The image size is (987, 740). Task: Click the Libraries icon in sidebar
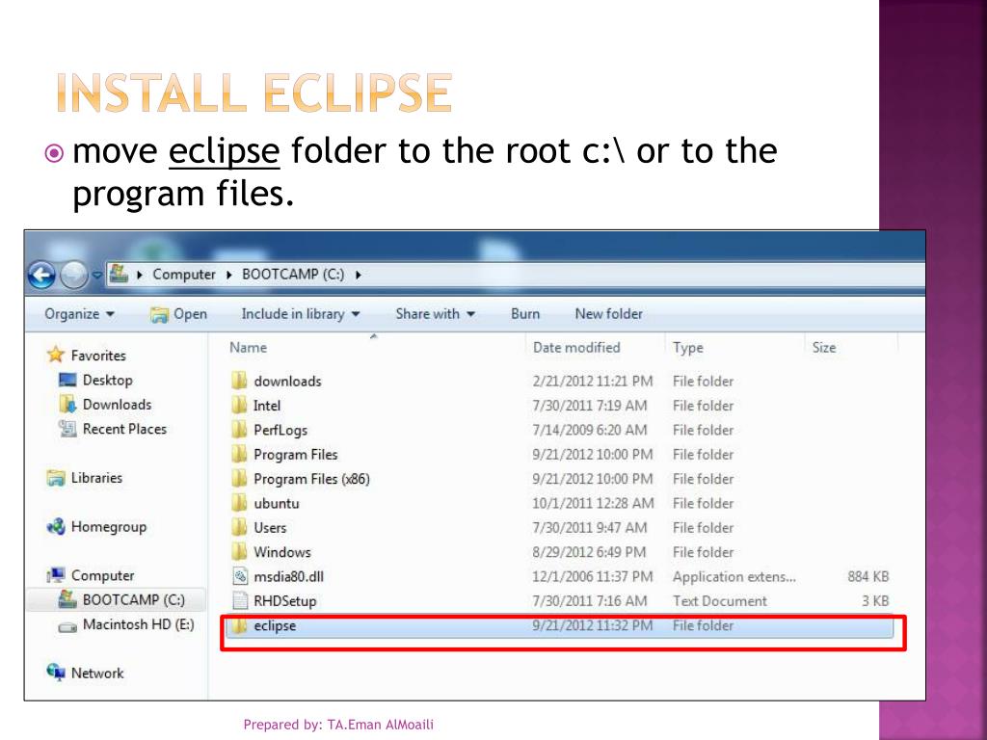click(56, 478)
